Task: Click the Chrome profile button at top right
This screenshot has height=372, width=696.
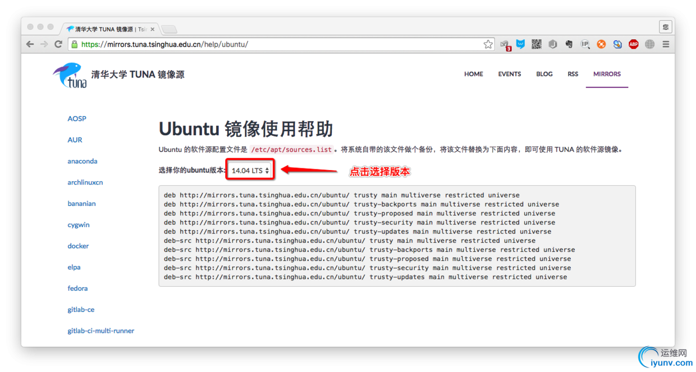Action: pos(666,26)
